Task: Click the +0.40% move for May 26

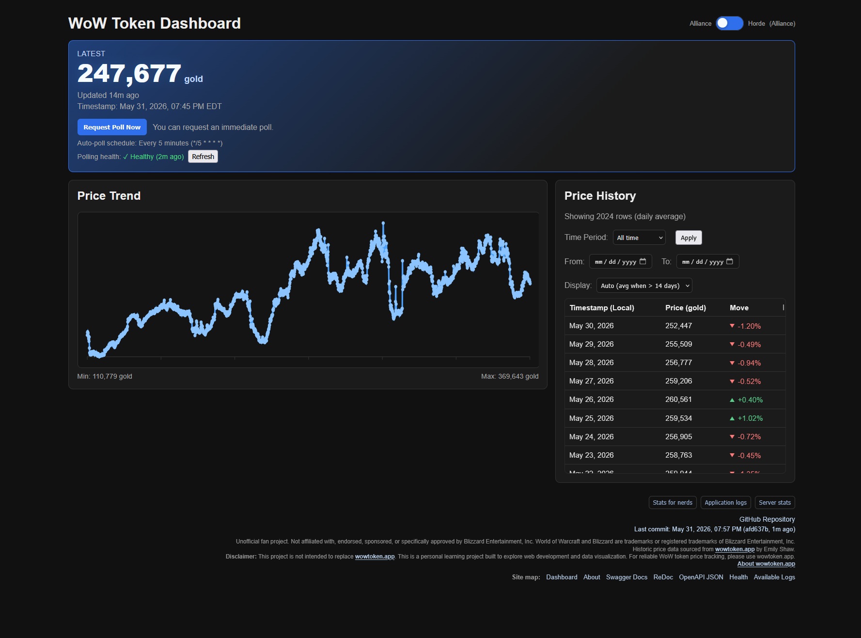Action: pos(746,400)
